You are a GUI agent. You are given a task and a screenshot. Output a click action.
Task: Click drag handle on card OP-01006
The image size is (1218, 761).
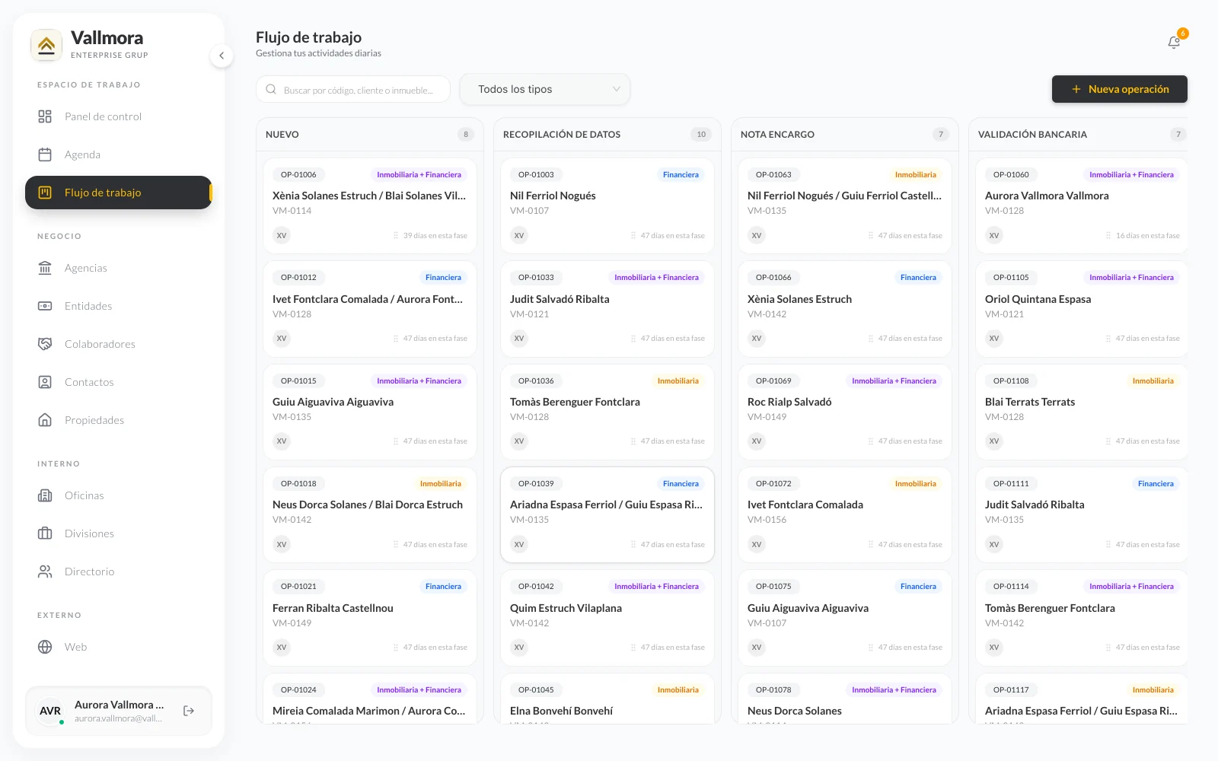point(396,236)
